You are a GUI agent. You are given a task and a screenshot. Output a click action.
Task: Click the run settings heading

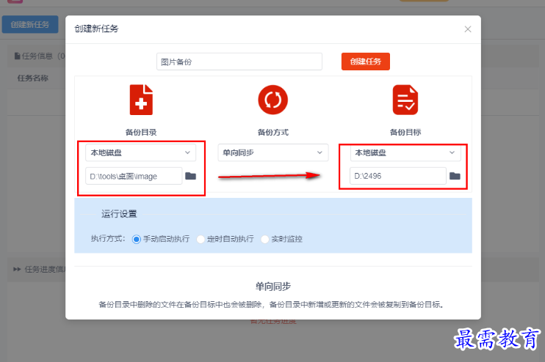119,214
